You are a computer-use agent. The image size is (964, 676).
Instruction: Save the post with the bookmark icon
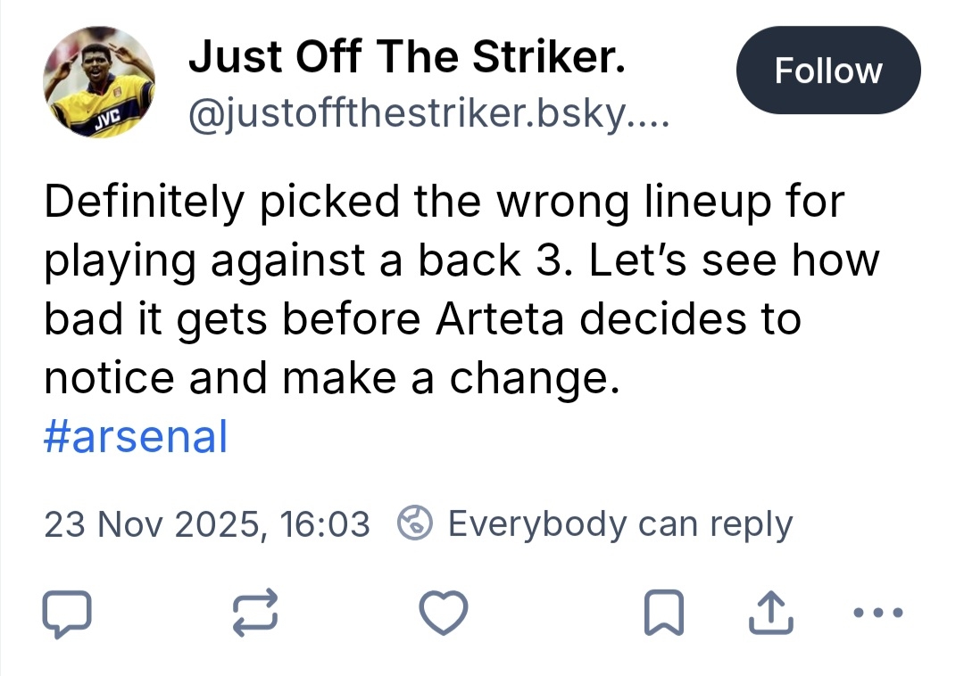661,614
